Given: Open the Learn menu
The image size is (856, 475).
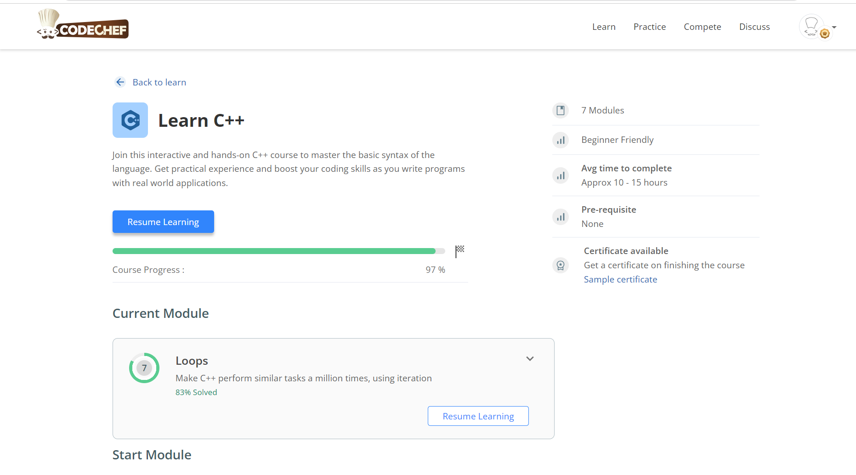Looking at the screenshot, I should pos(604,27).
